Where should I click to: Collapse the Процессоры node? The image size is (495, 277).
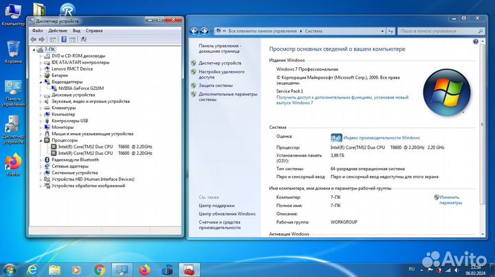point(41,141)
